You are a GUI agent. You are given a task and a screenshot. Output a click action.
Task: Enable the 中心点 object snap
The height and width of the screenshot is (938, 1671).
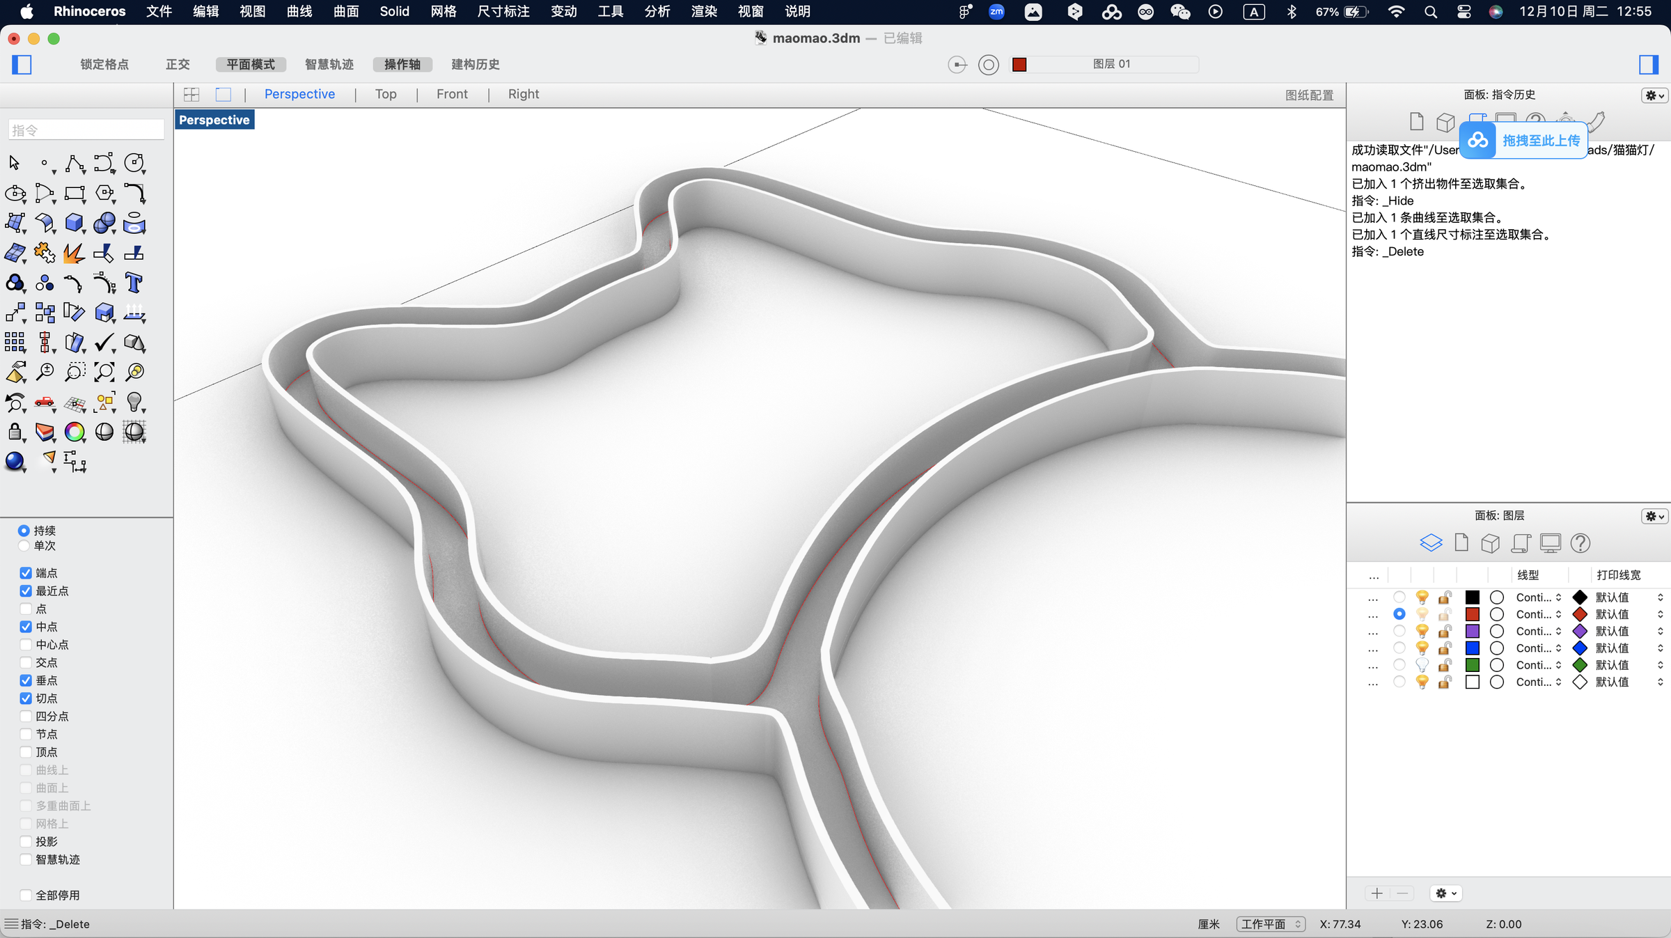26,645
